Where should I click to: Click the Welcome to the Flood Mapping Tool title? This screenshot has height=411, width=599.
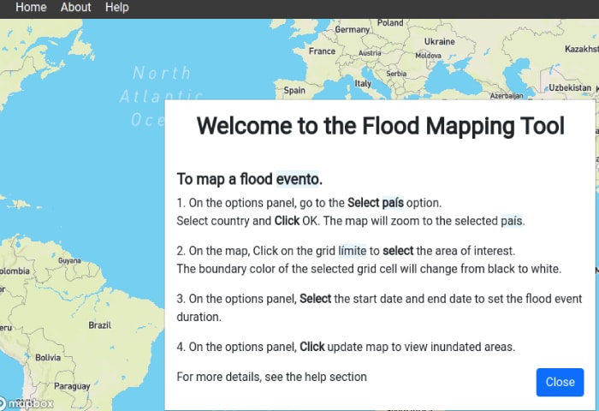click(380, 126)
